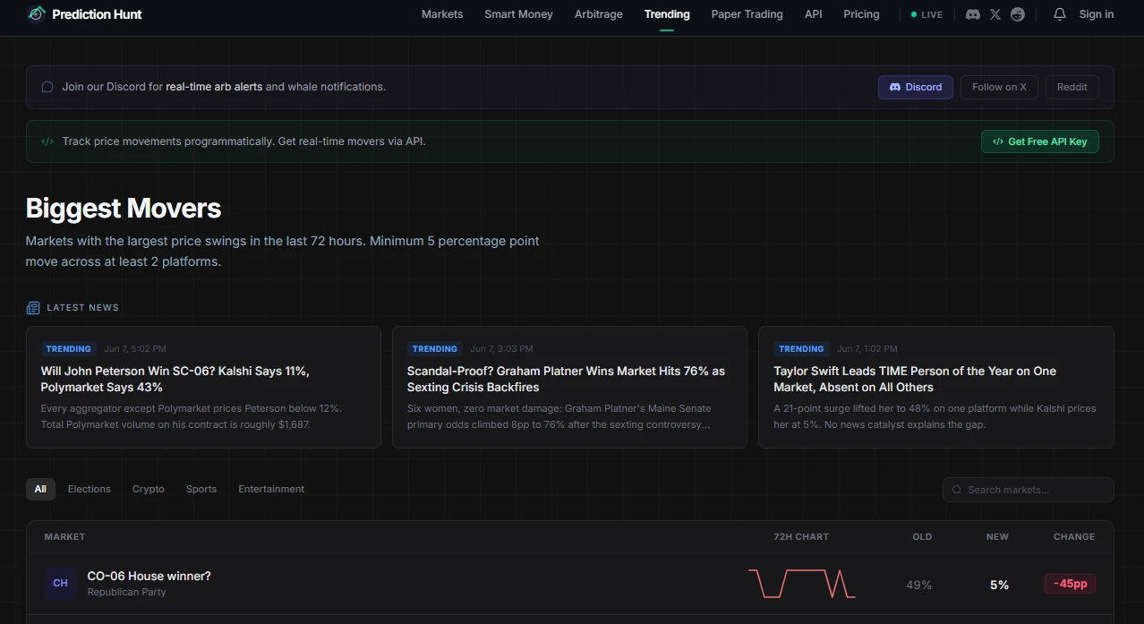Click the 72H CHART column header
Screen dimensions: 1144x624
pos(801,537)
